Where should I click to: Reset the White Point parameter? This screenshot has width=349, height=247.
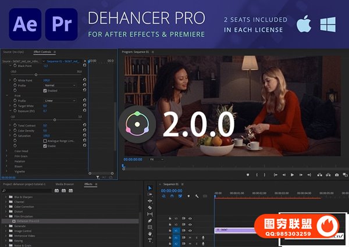point(85,80)
